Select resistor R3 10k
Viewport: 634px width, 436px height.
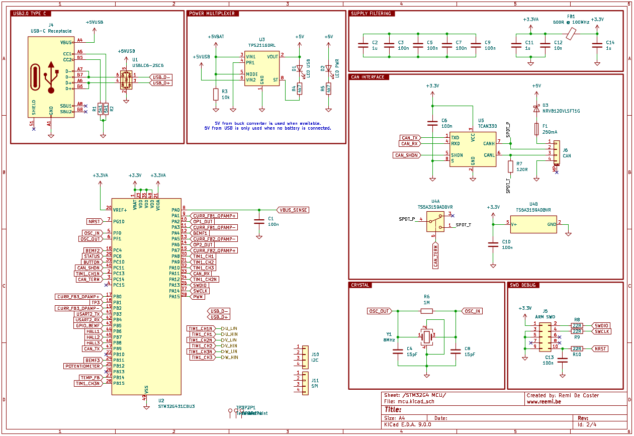coord(216,94)
